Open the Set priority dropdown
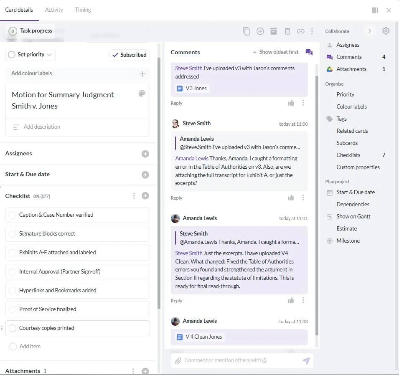This screenshot has width=399, height=375. point(30,55)
